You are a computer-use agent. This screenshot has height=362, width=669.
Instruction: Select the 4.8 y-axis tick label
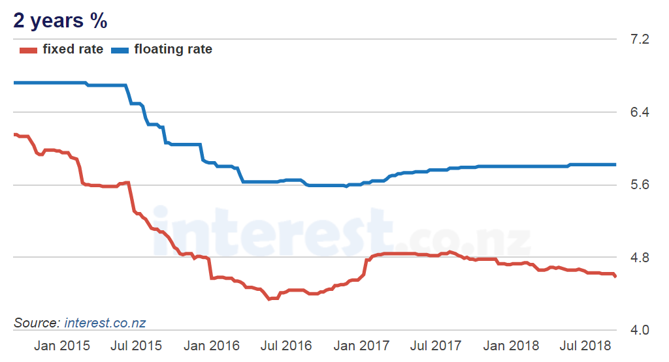639,258
